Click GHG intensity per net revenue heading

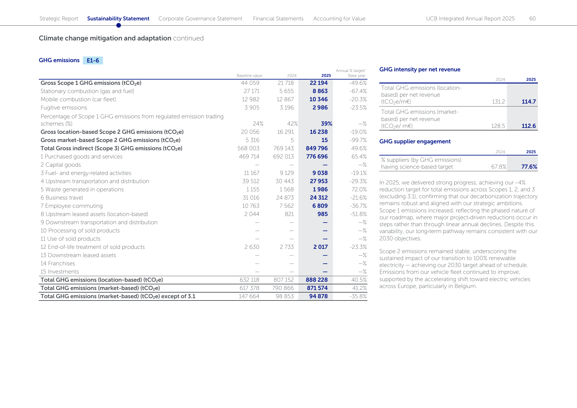click(420, 69)
